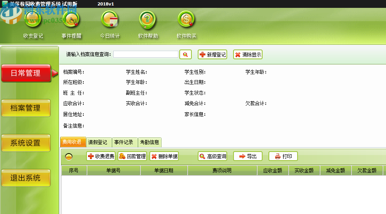Click the 欠款合计 label
This screenshot has height=214, width=386.
pyautogui.click(x=256, y=103)
